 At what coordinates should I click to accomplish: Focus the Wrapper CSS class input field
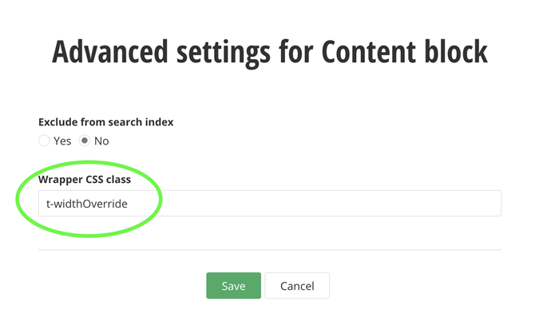(270, 203)
